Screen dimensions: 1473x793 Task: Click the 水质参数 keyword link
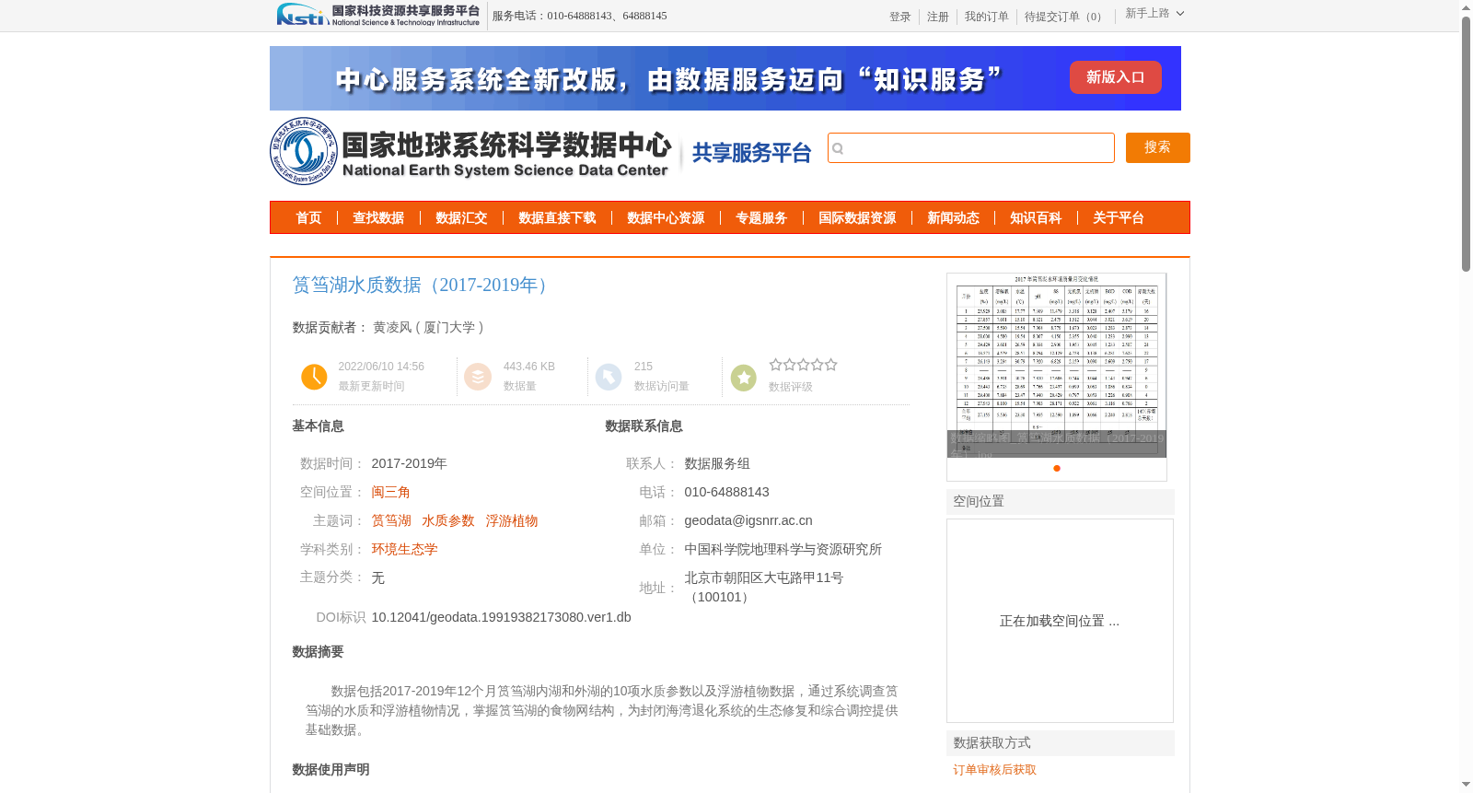[448, 520]
